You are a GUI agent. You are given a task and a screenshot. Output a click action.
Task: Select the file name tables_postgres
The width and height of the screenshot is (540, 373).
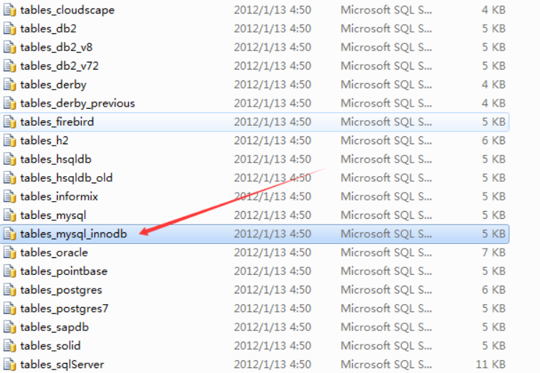[x=61, y=290]
